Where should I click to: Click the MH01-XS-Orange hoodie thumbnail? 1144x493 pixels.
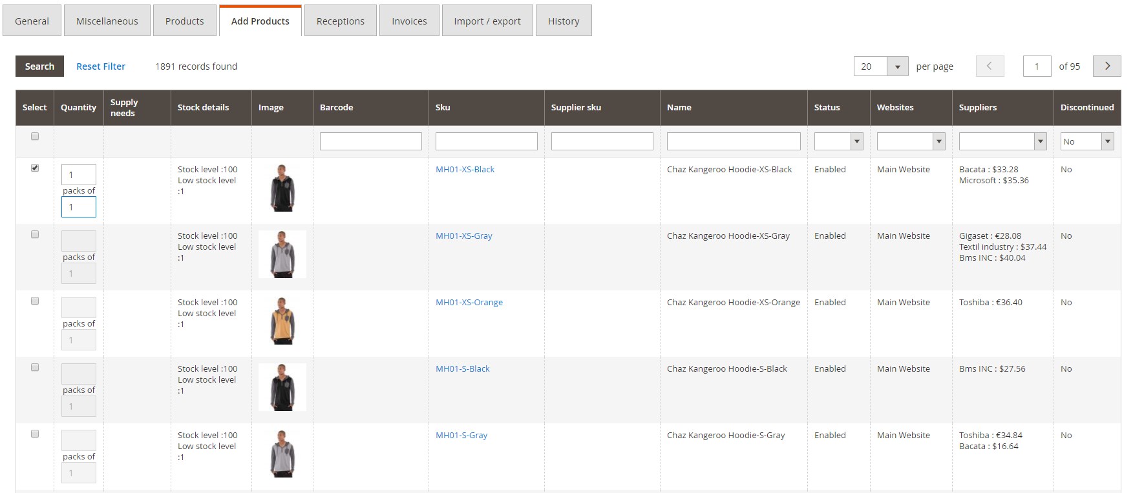[282, 321]
